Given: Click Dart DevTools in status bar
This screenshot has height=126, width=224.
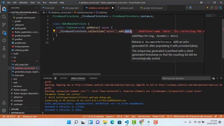Looking at the screenshot, I should point(144,117).
